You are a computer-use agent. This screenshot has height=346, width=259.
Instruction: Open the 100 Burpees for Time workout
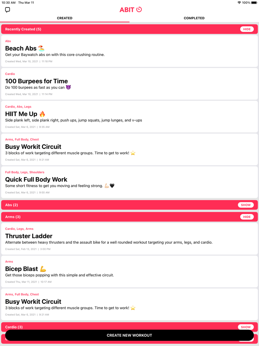point(129,84)
